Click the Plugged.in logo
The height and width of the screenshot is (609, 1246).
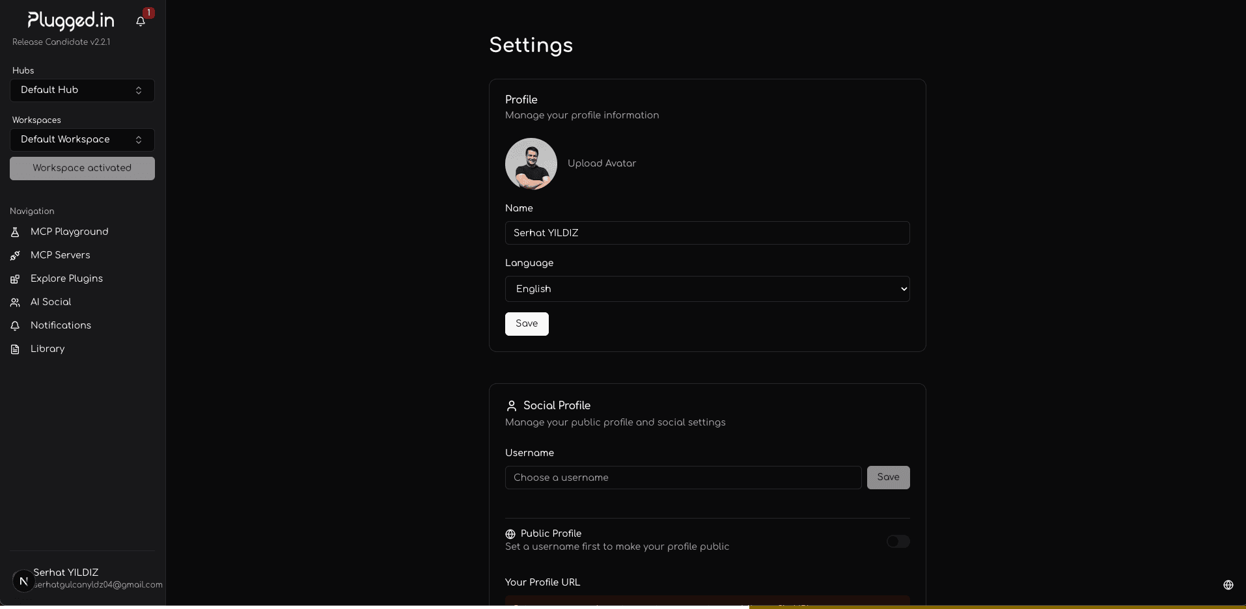point(71,21)
